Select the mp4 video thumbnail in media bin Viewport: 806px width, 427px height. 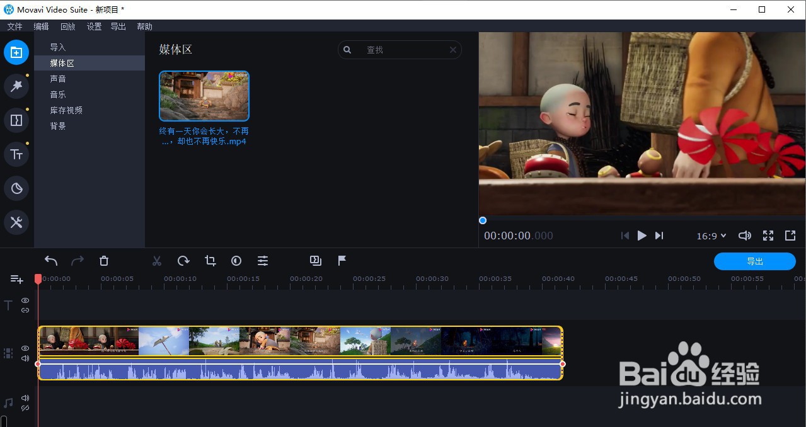point(204,96)
